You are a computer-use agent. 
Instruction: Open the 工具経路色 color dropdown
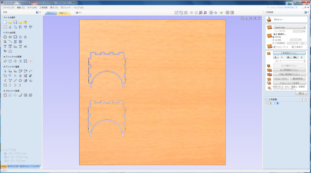tap(292, 43)
